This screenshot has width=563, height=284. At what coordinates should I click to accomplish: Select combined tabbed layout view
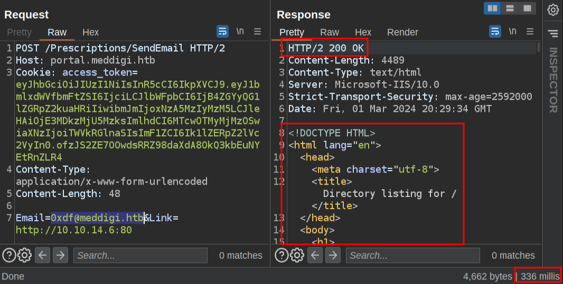click(x=527, y=8)
